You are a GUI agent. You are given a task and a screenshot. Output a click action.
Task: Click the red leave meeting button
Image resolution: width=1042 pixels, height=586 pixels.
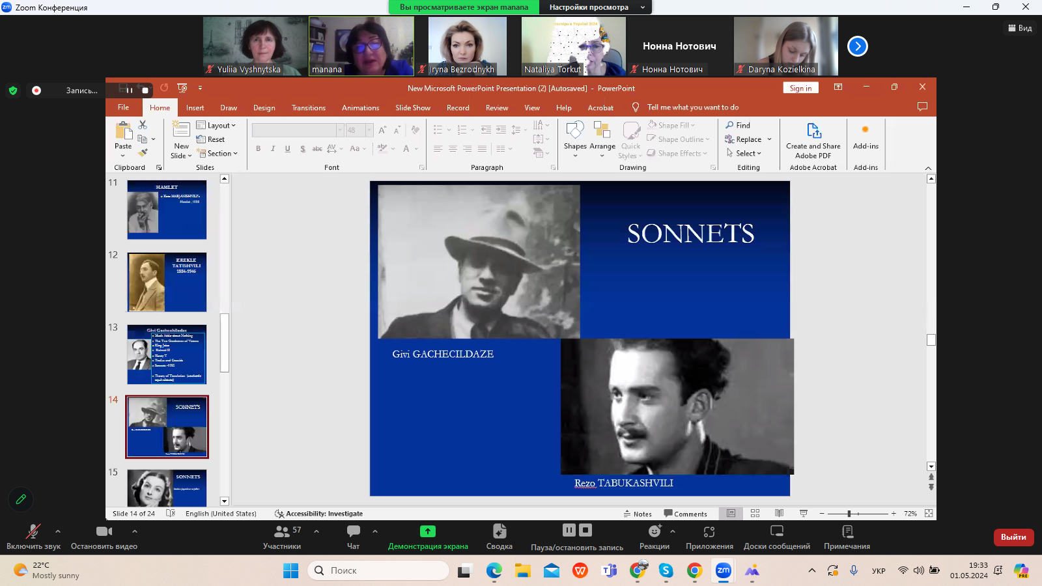1013,537
